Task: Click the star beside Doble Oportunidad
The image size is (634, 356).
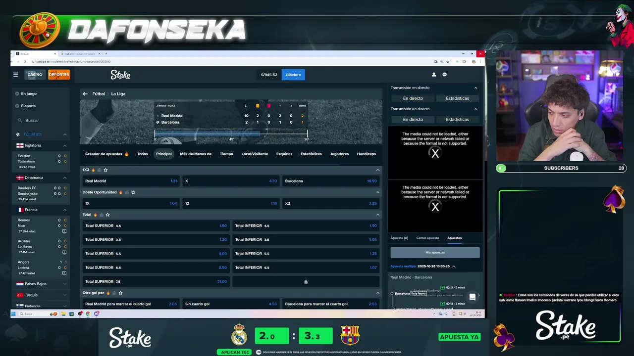Action: pyautogui.click(x=133, y=192)
